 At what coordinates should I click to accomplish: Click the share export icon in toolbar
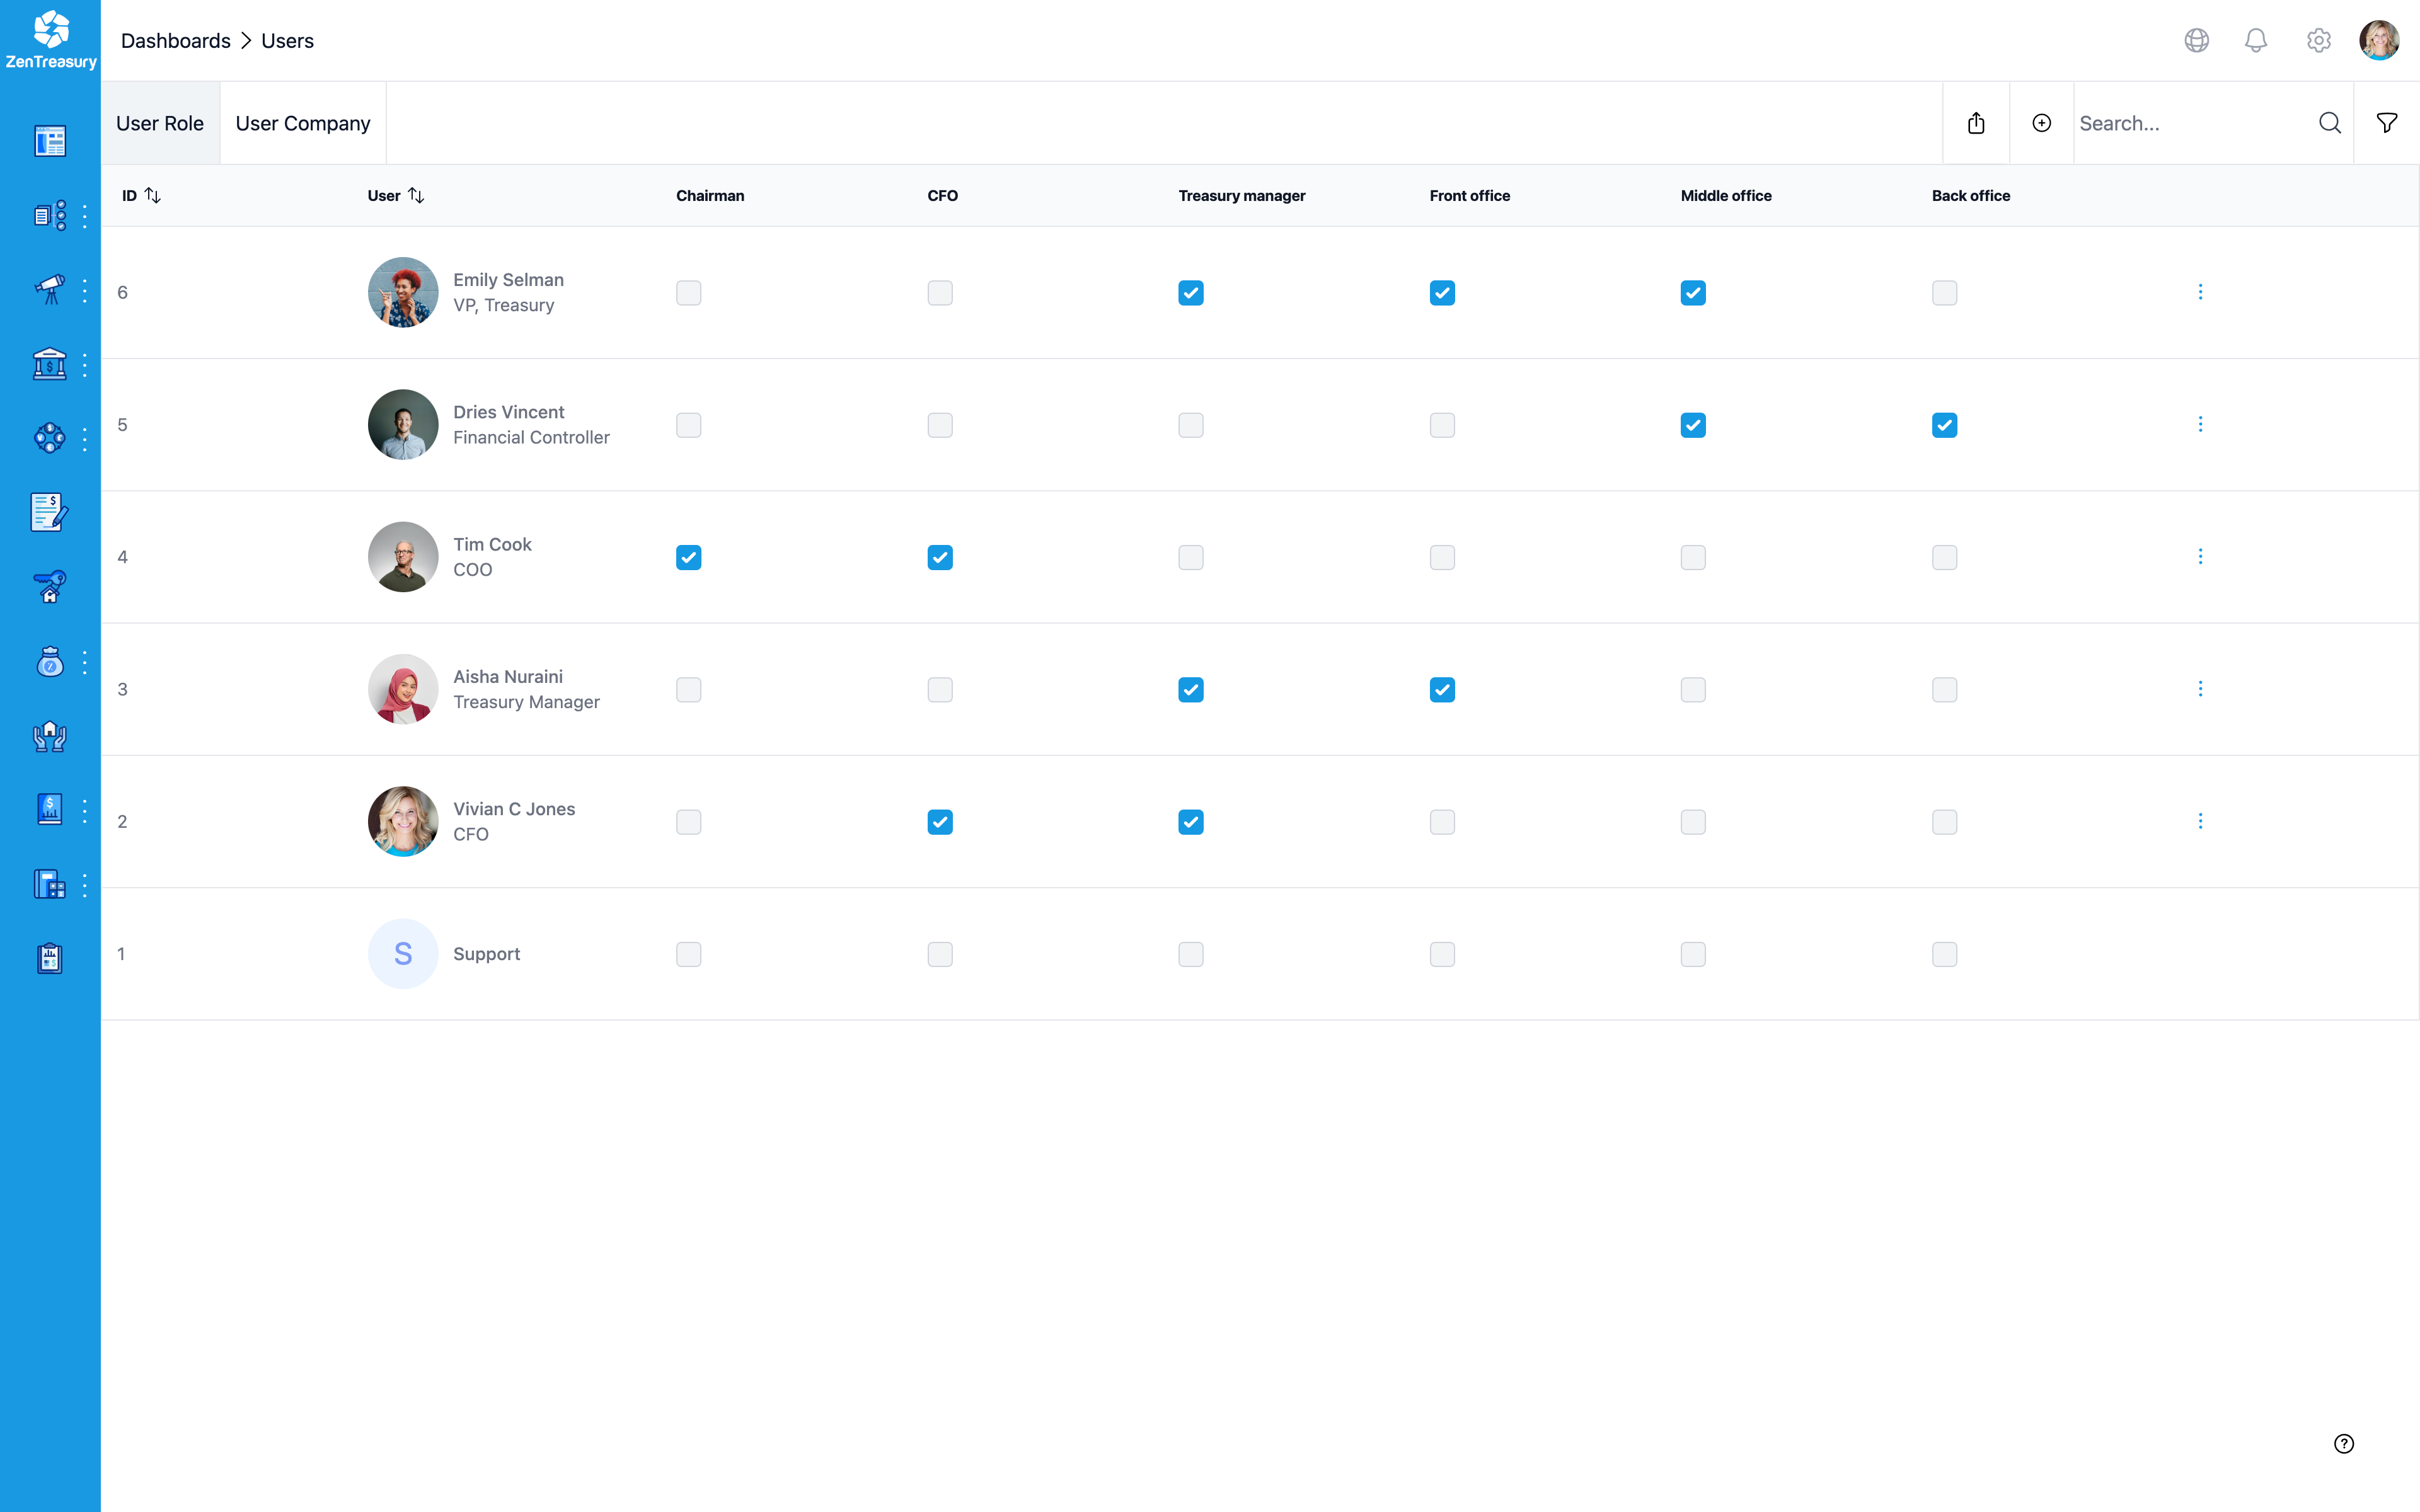(1976, 122)
